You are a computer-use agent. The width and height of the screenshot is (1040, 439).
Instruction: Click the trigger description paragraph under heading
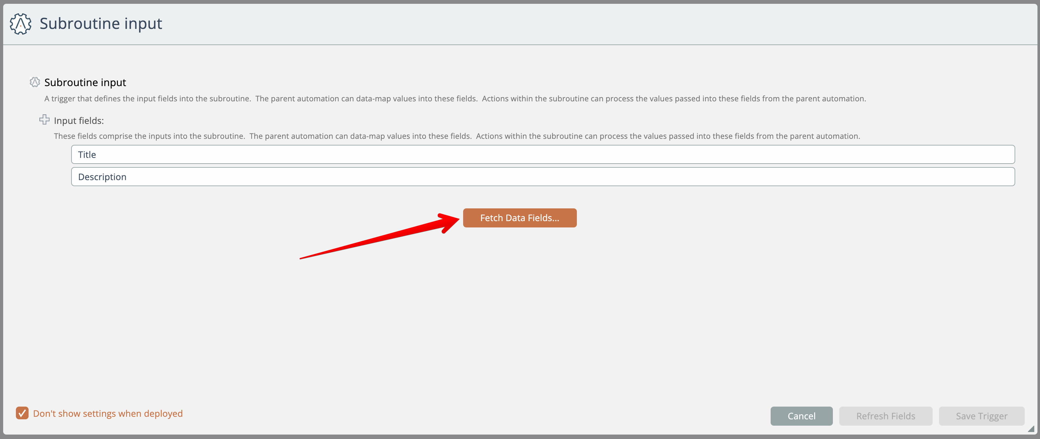[455, 99]
